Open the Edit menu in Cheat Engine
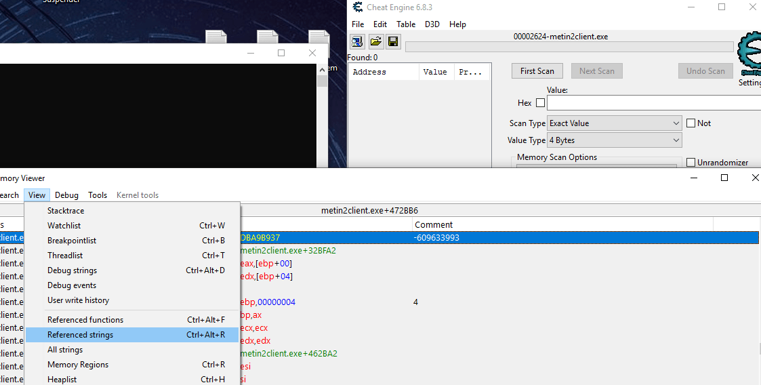761x385 pixels. tap(380, 24)
